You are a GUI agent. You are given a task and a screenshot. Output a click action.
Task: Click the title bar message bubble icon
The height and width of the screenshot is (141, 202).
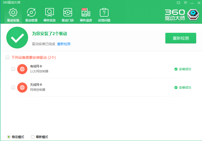point(178,3)
